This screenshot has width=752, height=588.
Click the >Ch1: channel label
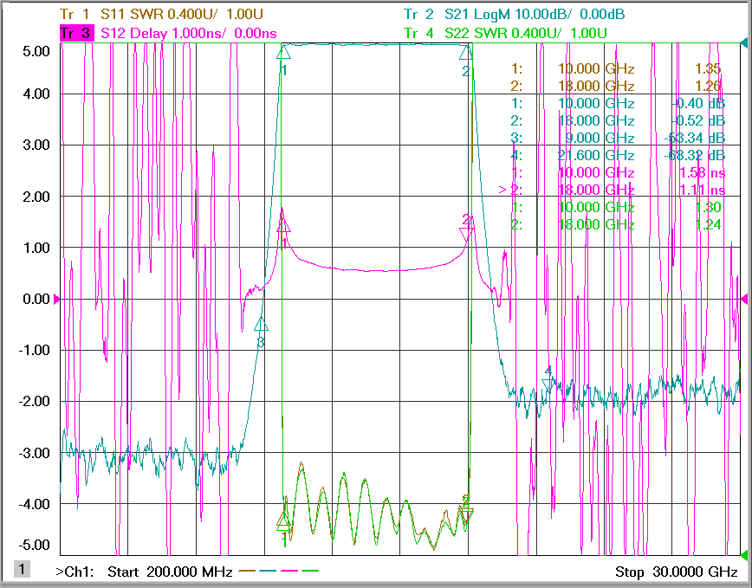(x=75, y=572)
